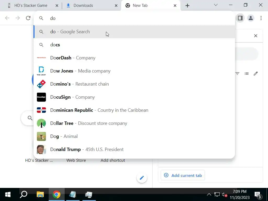Open a new tab with plus button
Screen dimensions: 268x201
point(187,6)
